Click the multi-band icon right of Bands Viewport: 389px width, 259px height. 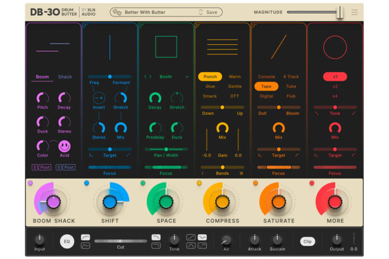pos(241,174)
